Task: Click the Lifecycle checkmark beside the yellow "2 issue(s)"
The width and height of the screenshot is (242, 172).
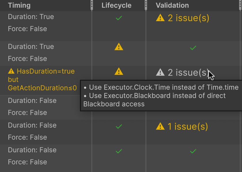Action: coord(119,18)
